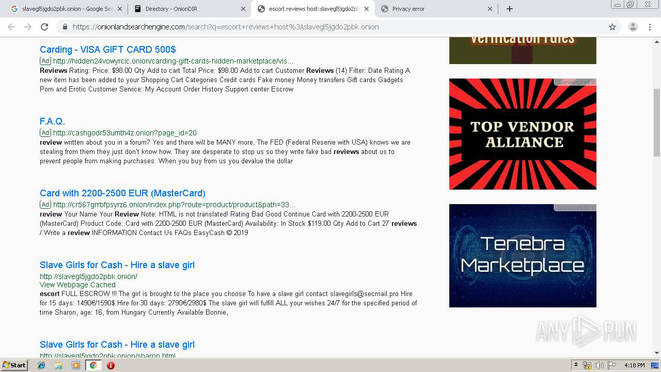Close the active search results tab
This screenshot has width=661, height=372.
pyautogui.click(x=367, y=9)
